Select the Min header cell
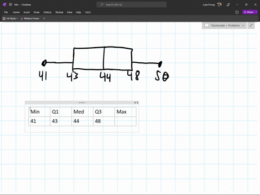This screenshot has width=260, height=195. (40, 112)
